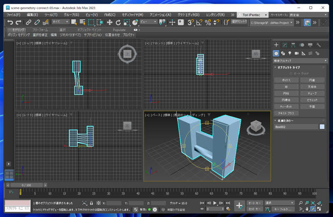
Task: Click the Undo arrow in the toolbar
Action: [x=10, y=22]
